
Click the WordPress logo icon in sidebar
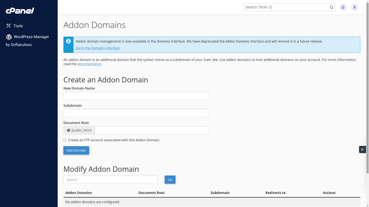pyautogui.click(x=9, y=37)
